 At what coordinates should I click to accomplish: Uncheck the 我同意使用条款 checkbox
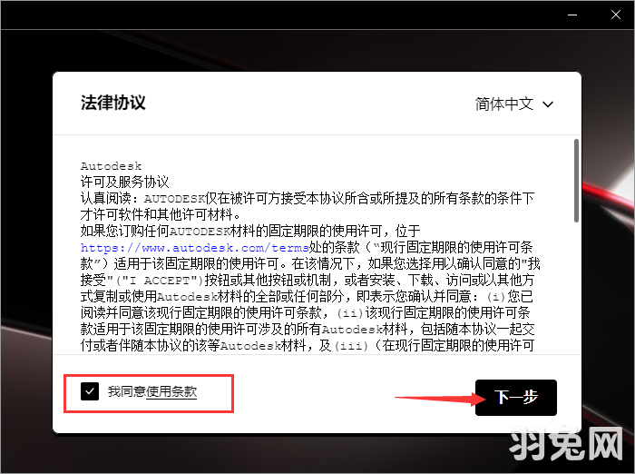point(90,391)
